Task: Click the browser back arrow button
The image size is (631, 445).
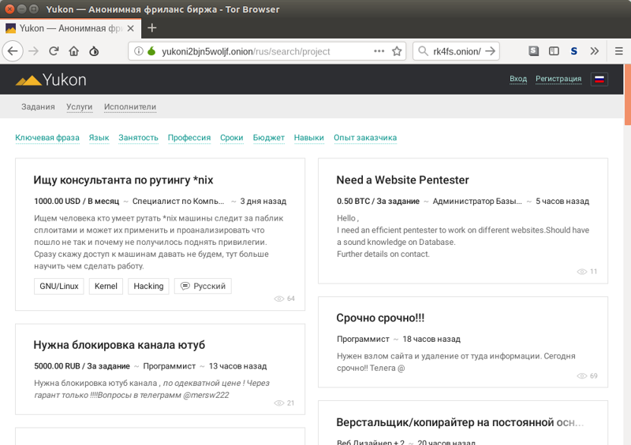Action: click(x=13, y=51)
